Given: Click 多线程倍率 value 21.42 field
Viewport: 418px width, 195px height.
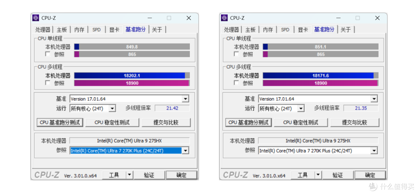Looking at the screenshot, I should 172,108.
